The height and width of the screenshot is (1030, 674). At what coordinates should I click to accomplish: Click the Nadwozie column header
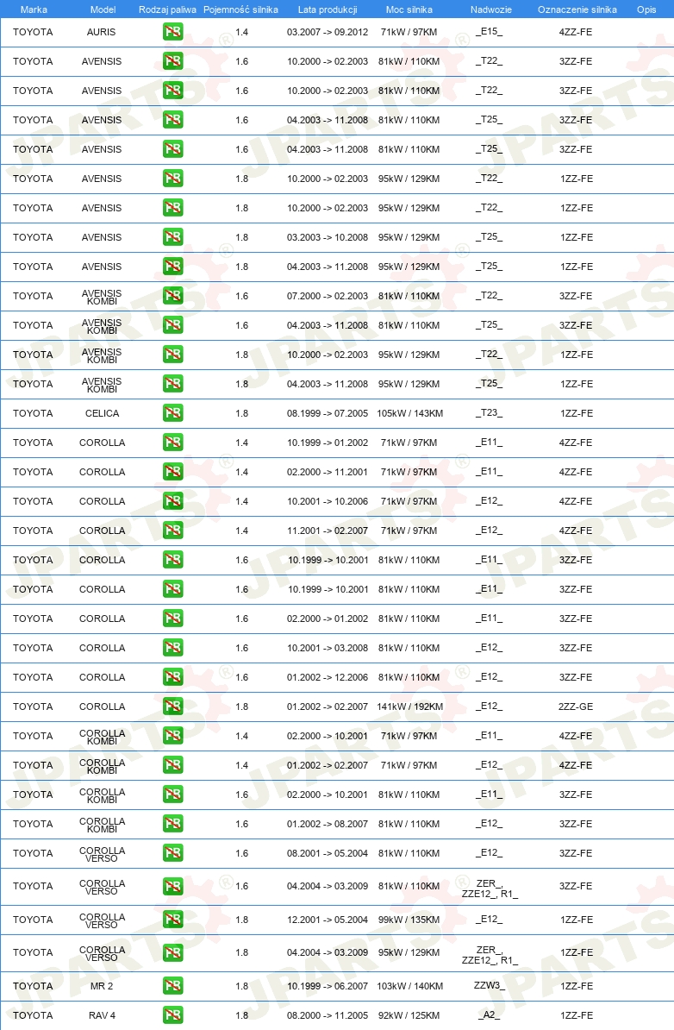click(x=491, y=9)
